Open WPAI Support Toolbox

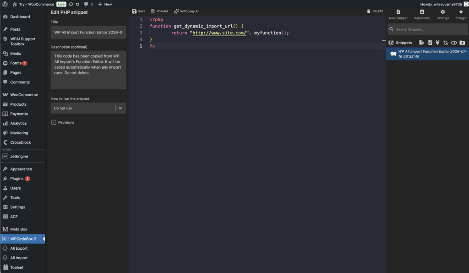[x=23, y=41]
